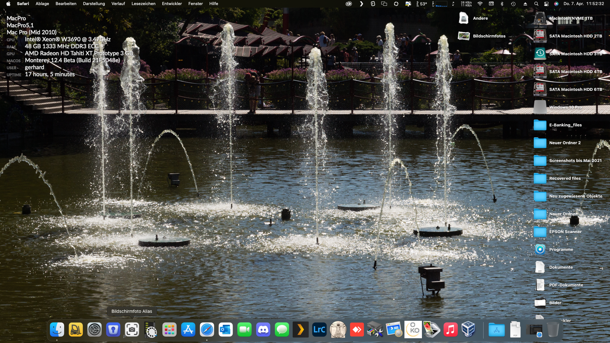The width and height of the screenshot is (610, 343).
Task: Launch Discord from the dock
Action: coord(263,330)
